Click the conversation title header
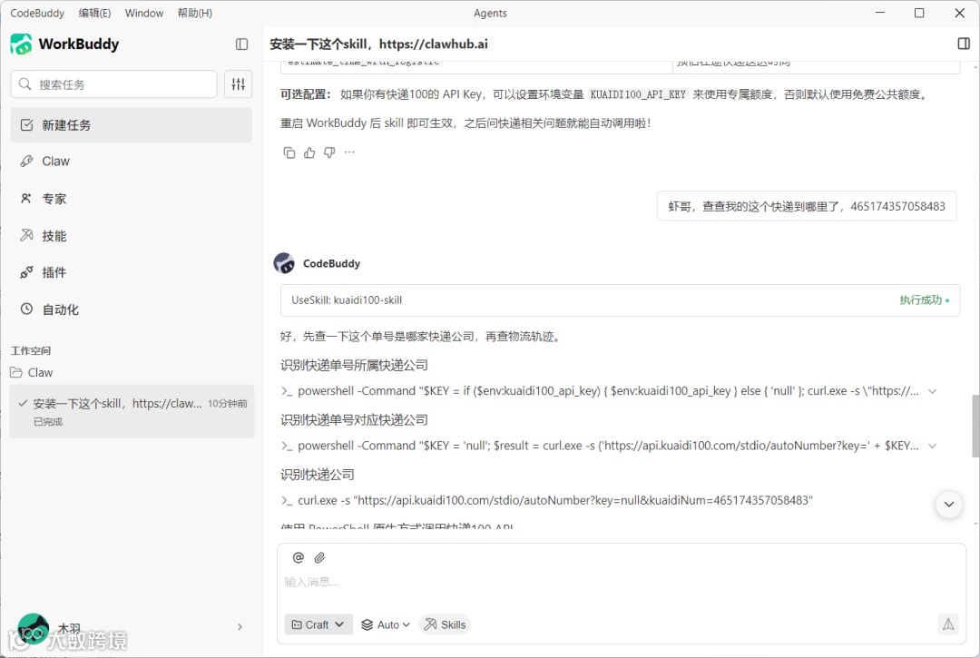This screenshot has width=980, height=658. 378,44
